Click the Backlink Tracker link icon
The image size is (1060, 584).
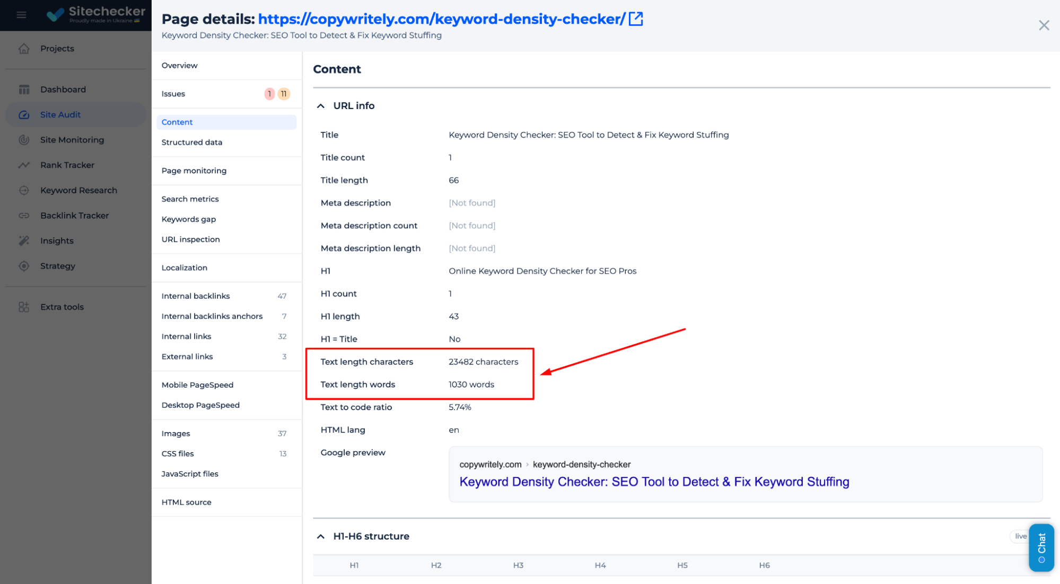24,215
